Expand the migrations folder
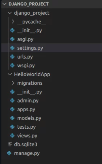102x164 pixels. (13, 83)
